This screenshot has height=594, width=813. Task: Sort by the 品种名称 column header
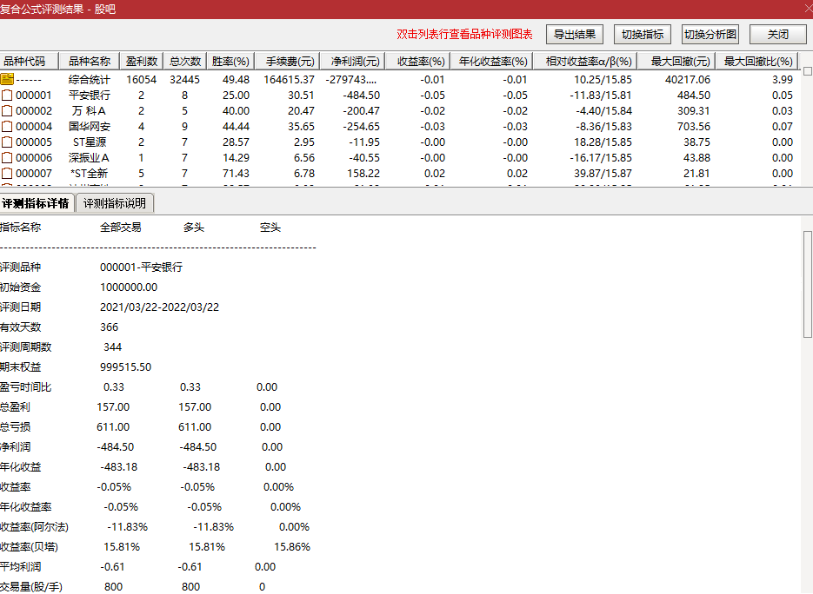[90, 61]
